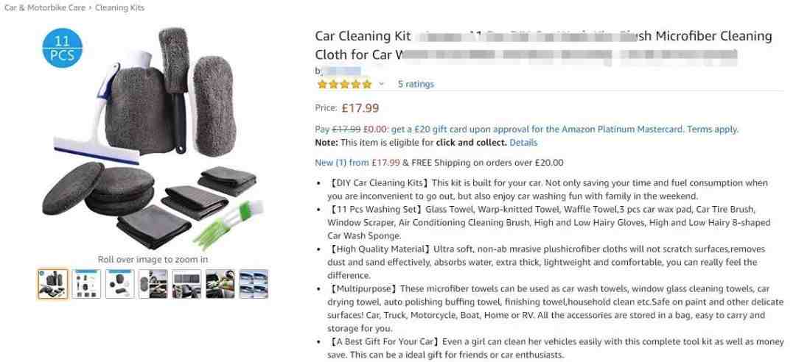Click the 11 PCS blue badge icon
The image size is (796, 362).
(62, 48)
